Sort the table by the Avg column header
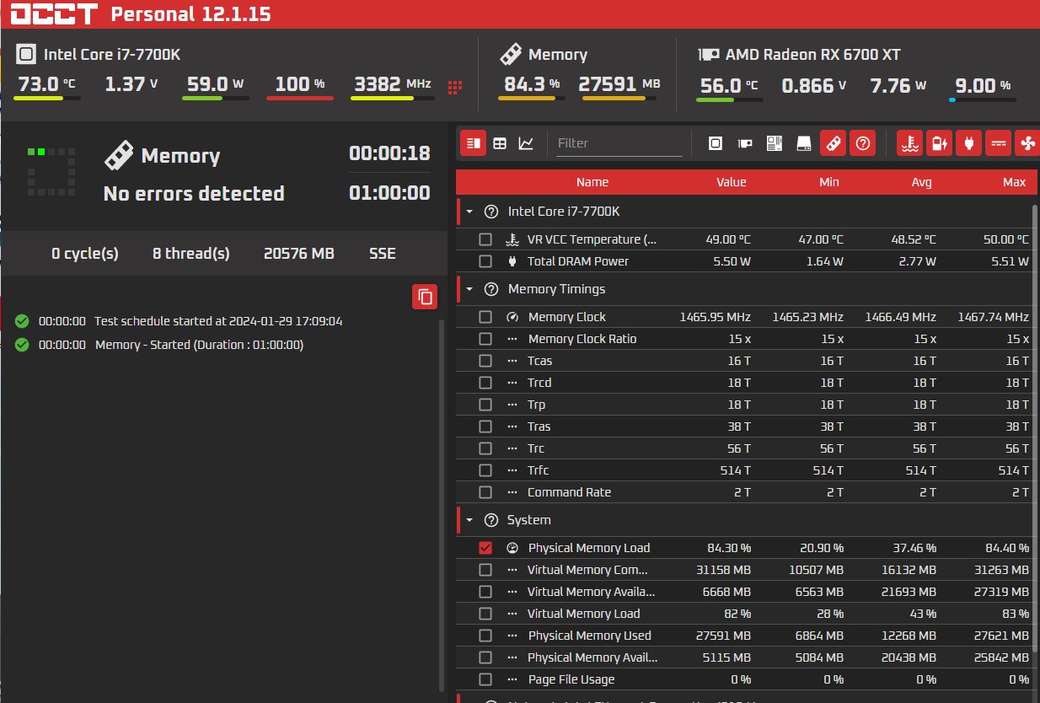 922,182
